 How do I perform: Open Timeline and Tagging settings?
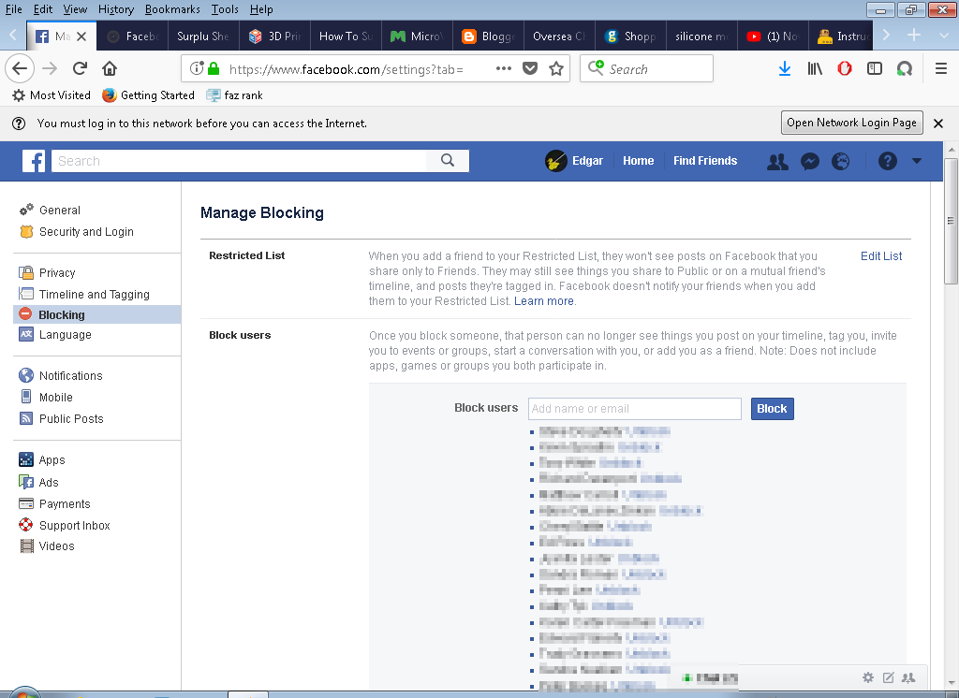[x=84, y=294]
